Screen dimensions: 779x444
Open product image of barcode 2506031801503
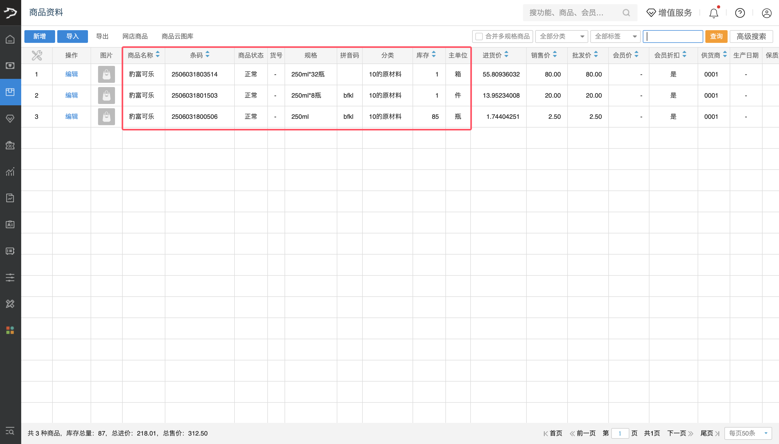click(x=106, y=95)
